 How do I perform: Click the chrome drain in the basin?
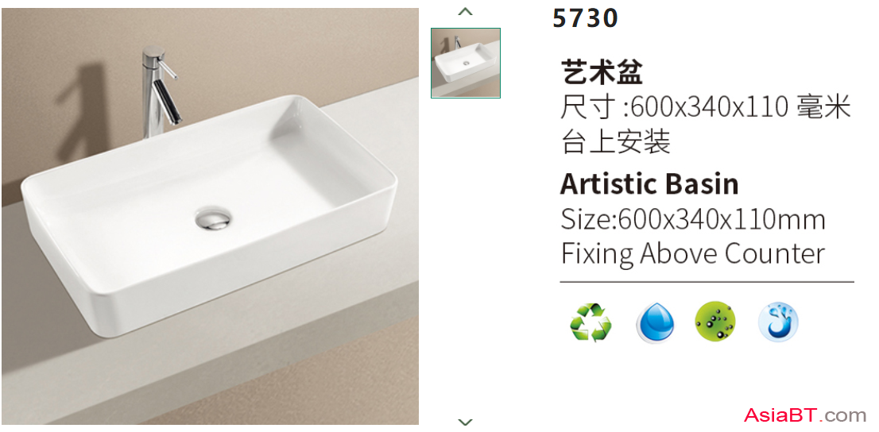coord(212,218)
